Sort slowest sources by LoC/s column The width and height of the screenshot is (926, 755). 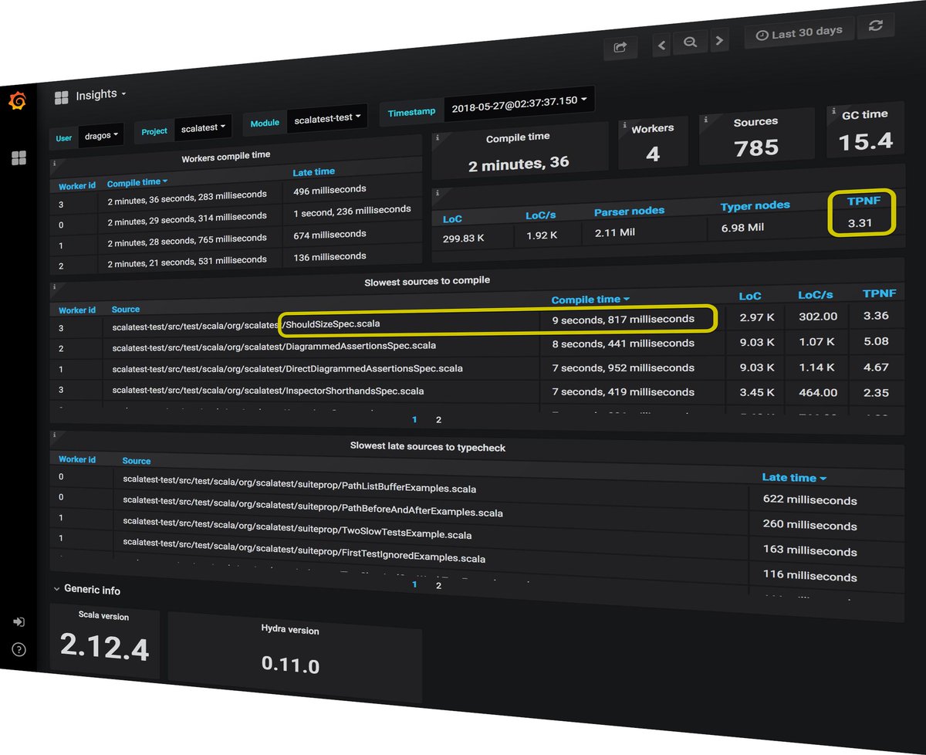click(815, 296)
